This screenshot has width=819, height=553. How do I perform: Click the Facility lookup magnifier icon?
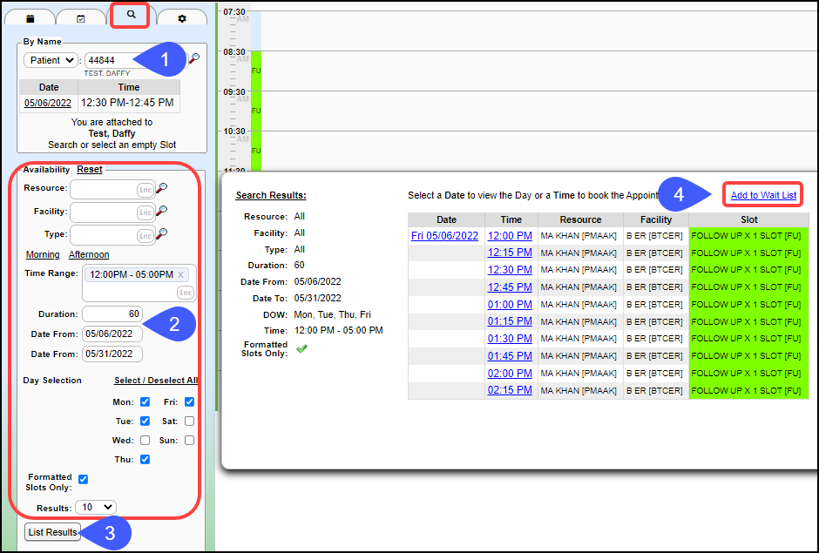pyautogui.click(x=162, y=212)
